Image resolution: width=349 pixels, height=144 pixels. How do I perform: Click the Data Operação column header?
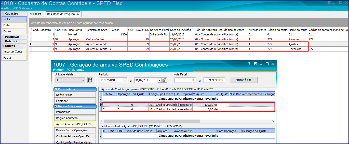[229, 131]
